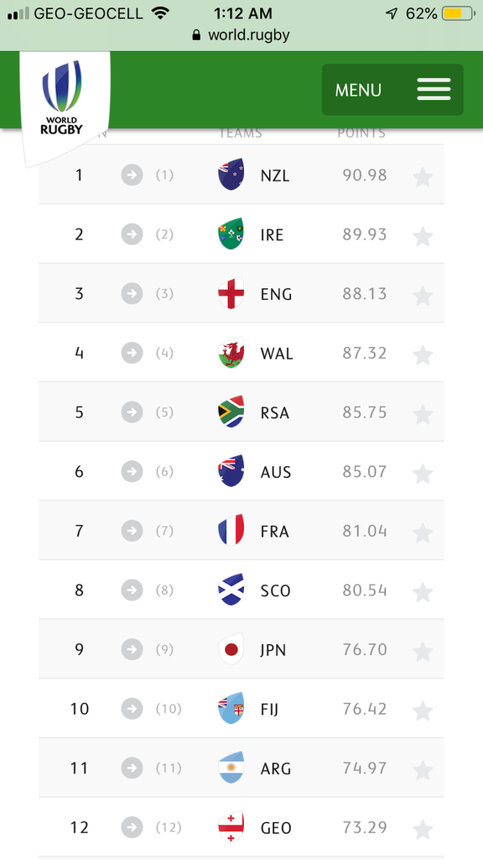Open the AUS team link
Viewport: 483px width, 860px height.
point(276,472)
